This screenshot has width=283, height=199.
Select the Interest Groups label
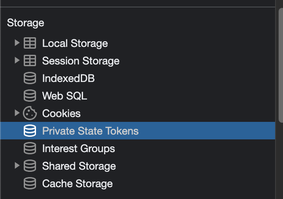coord(78,149)
